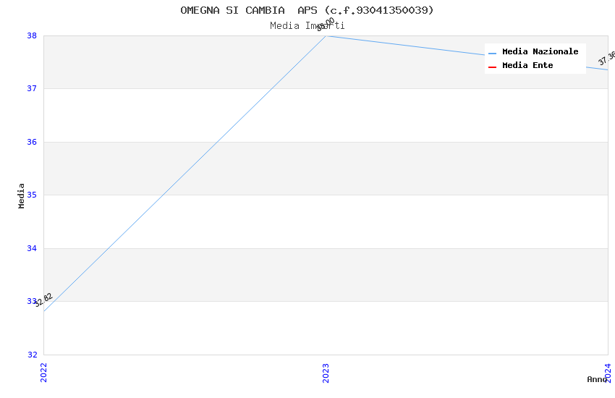Click the 'Anno' x-axis title
Image resolution: width=615 pixels, height=398 pixels.
(597, 379)
